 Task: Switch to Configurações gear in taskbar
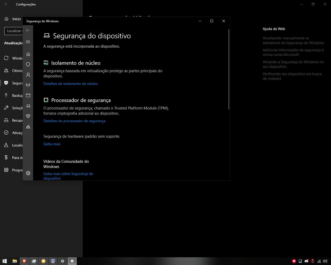point(63,261)
